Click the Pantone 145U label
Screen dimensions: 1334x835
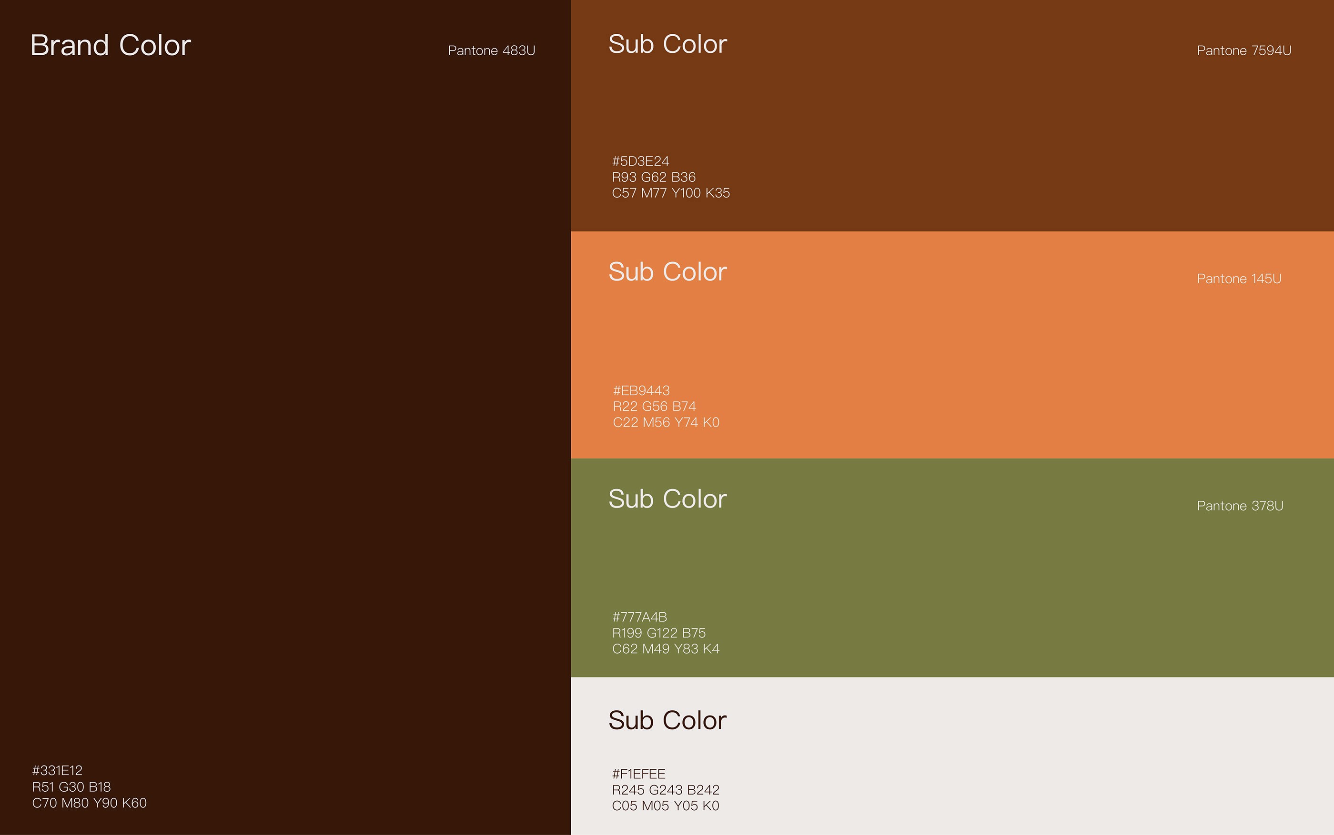(1238, 279)
